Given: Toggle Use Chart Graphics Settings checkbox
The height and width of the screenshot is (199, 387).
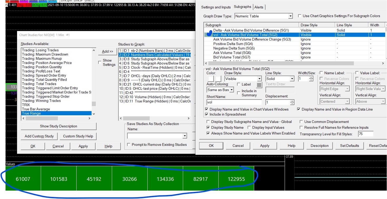Looking at the screenshot, I should tap(299, 16).
